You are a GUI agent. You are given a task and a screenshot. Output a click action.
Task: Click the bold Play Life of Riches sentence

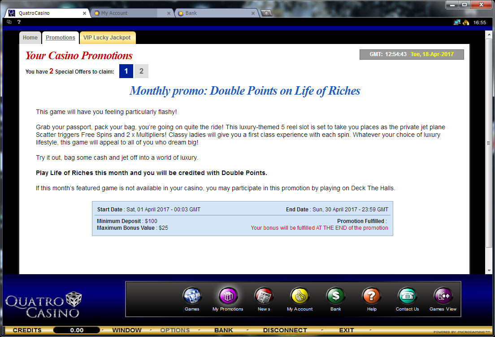coord(152,173)
